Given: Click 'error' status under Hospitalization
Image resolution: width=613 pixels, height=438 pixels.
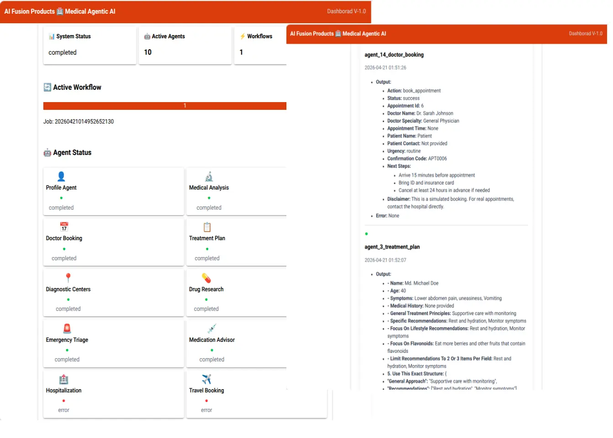Looking at the screenshot, I should pyautogui.click(x=63, y=410).
